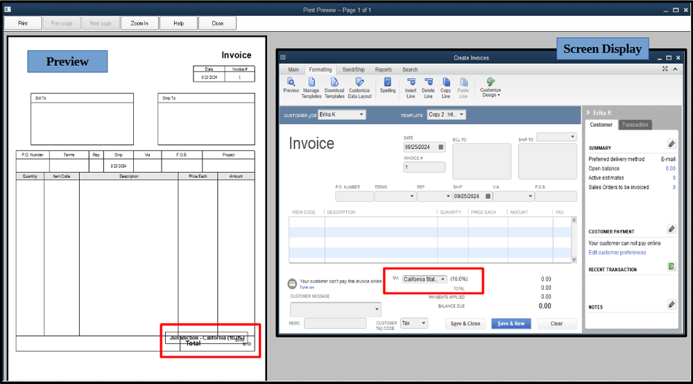Open the Customer Tax Code dropdown
The width and height of the screenshot is (693, 384).
[x=423, y=323]
